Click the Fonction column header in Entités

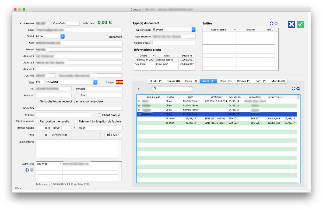(x=250, y=30)
